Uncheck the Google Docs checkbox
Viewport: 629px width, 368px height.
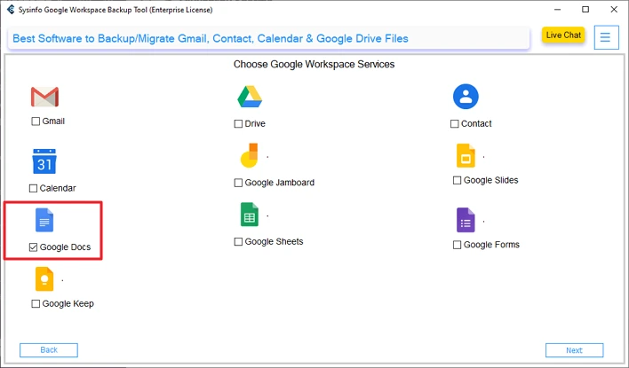click(33, 247)
